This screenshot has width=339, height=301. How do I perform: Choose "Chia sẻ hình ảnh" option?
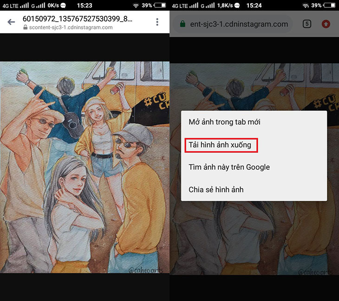click(216, 189)
